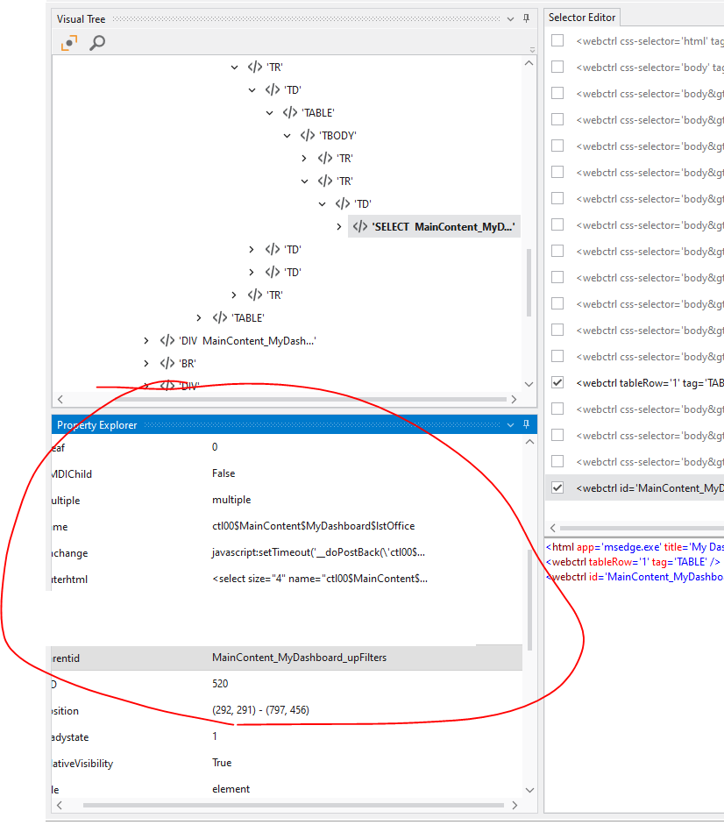The width and height of the screenshot is (724, 825).
Task: Switch to the Selector Editor tab
Action: (581, 17)
